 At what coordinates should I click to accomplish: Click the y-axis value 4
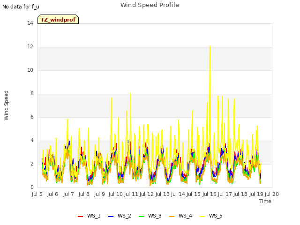click(32, 141)
